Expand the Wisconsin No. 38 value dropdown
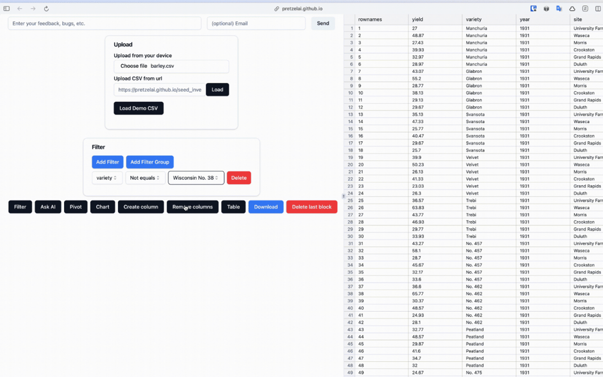 [196, 178]
